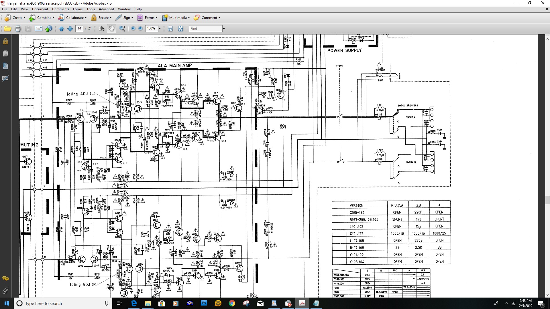Expand the Find options dropdown arrow
The image size is (550, 309).
(224, 29)
